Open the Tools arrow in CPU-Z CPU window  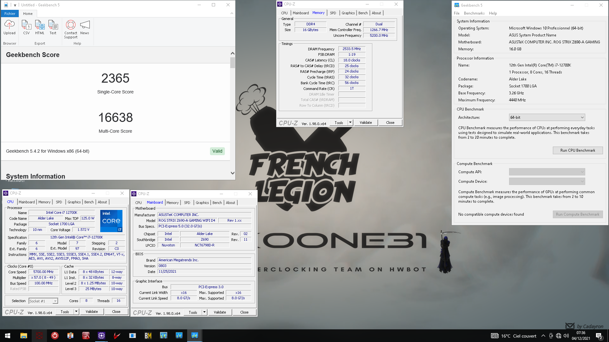tap(76, 312)
